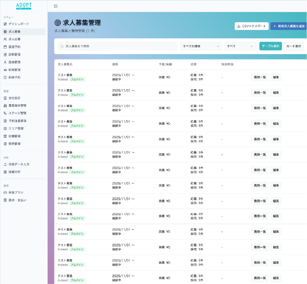This screenshot has width=307, height=284.
Task: Select 請求・支払い menu item
Action: tap(17, 200)
